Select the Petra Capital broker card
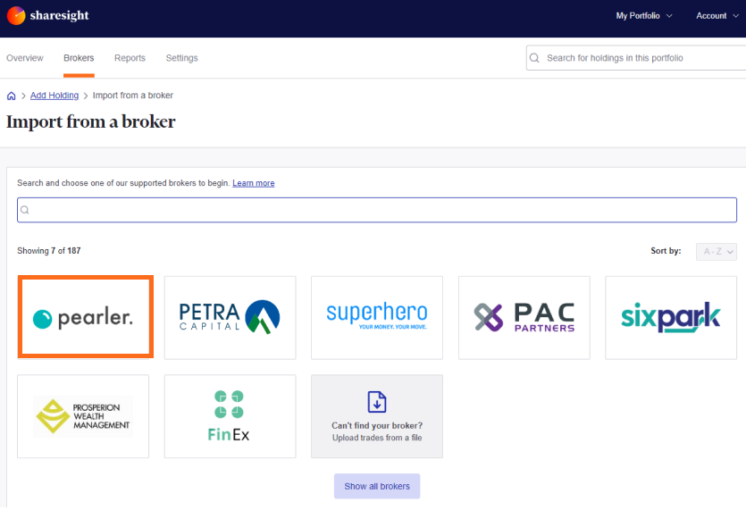The height and width of the screenshot is (510, 746). click(231, 318)
